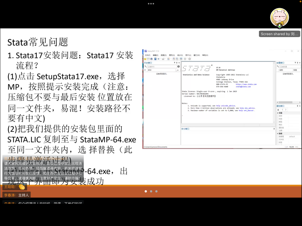This screenshot has width=302, height=226.
Task: Collapse the 数据 section in properties
Action: coord(278,134)
